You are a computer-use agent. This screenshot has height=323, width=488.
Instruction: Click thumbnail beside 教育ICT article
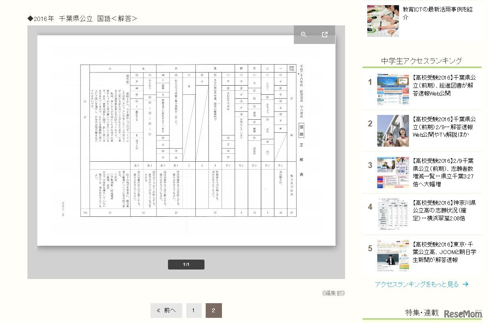point(383,21)
